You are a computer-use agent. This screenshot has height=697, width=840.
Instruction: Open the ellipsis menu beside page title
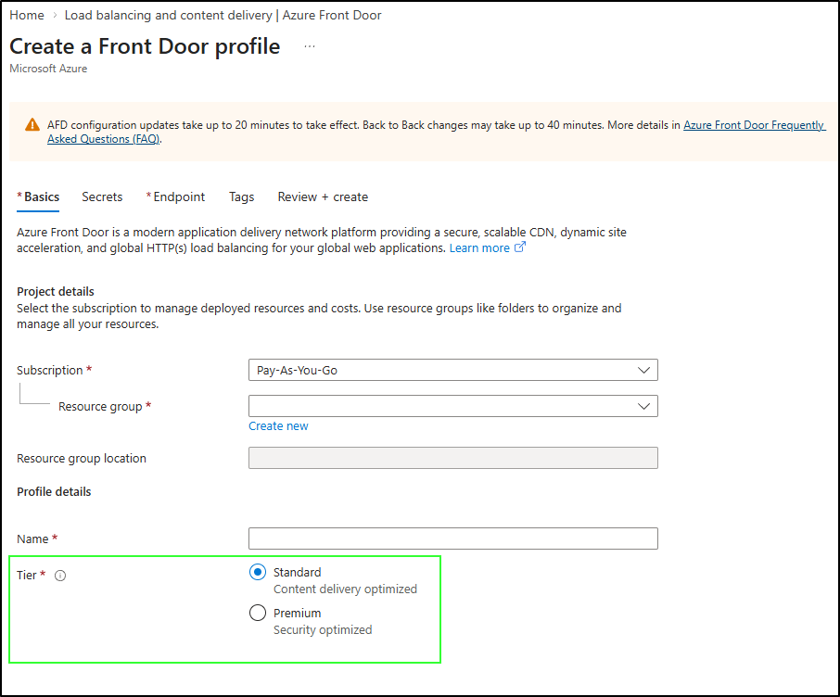310,46
